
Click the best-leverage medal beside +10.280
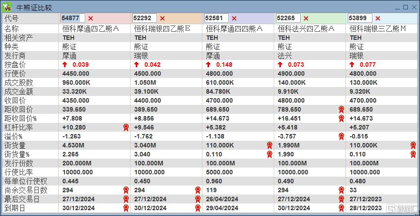[126, 127]
